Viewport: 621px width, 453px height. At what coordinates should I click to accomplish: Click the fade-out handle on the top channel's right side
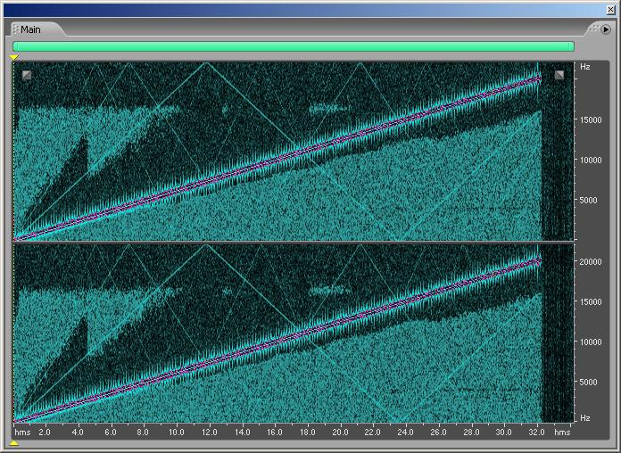(x=559, y=75)
